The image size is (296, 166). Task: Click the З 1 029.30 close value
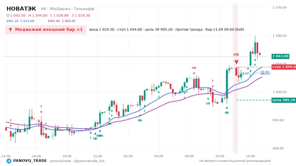click(81, 15)
